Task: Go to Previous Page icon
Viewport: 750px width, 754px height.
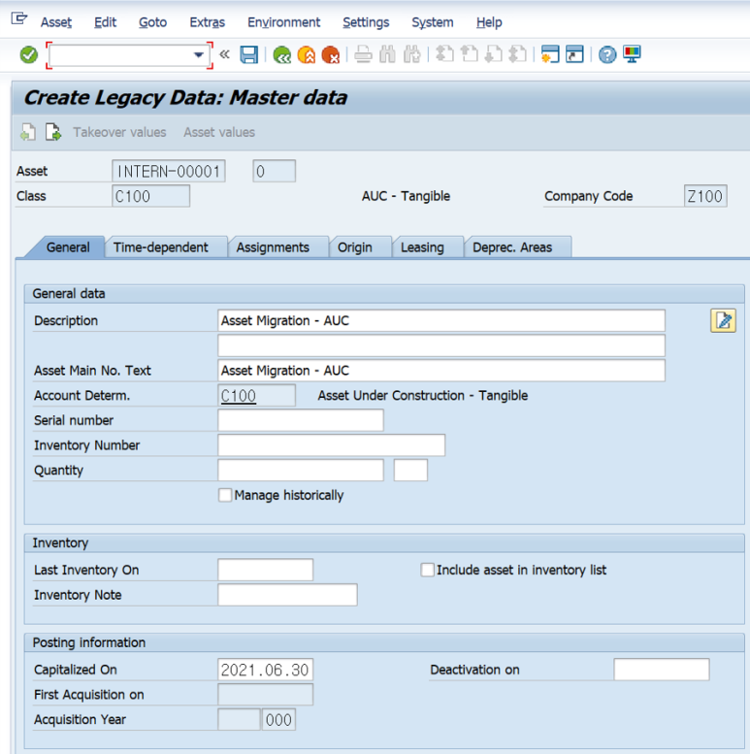Action: click(470, 54)
